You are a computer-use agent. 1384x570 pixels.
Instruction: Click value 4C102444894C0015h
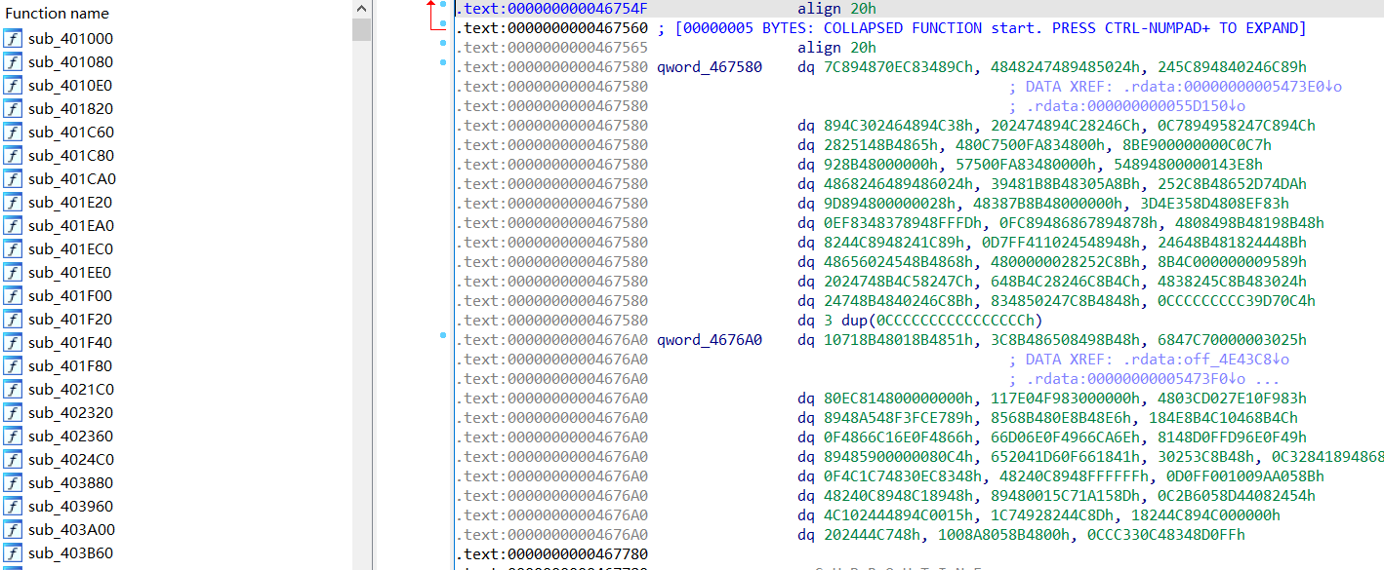[x=899, y=515]
